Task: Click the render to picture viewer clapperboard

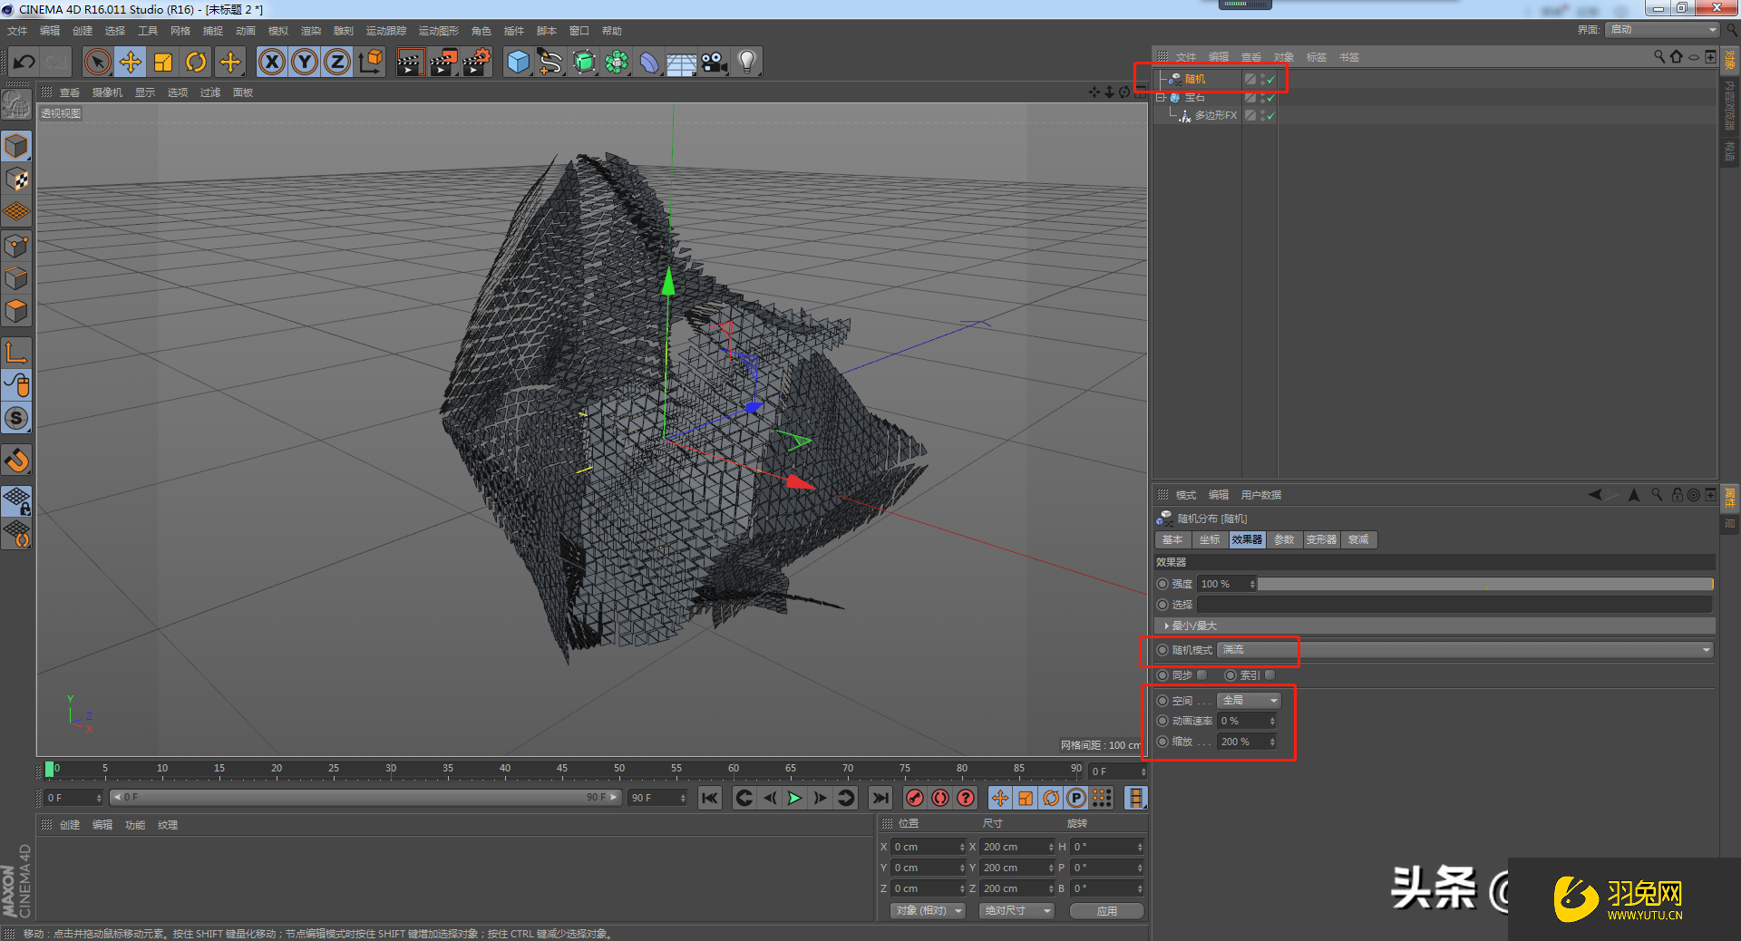Action: [443, 63]
